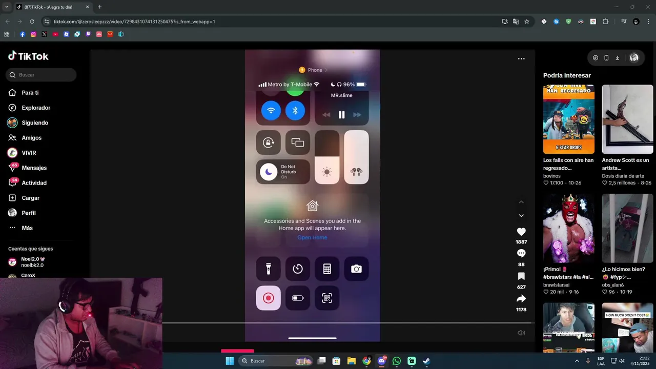View site information icon in address bar
The image size is (656, 369).
click(x=47, y=22)
